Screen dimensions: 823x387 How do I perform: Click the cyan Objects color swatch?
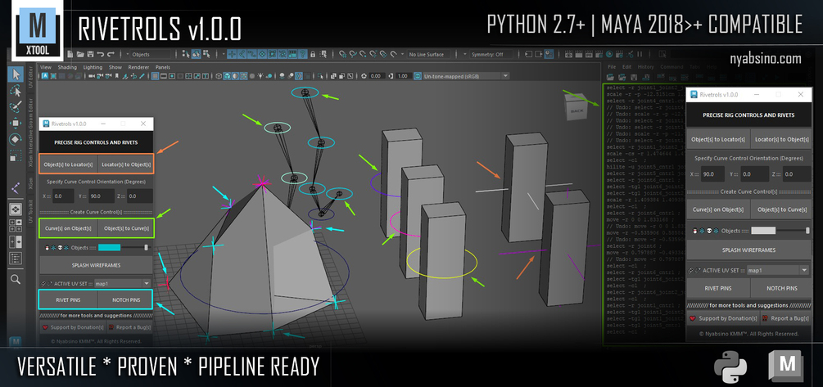(x=110, y=248)
